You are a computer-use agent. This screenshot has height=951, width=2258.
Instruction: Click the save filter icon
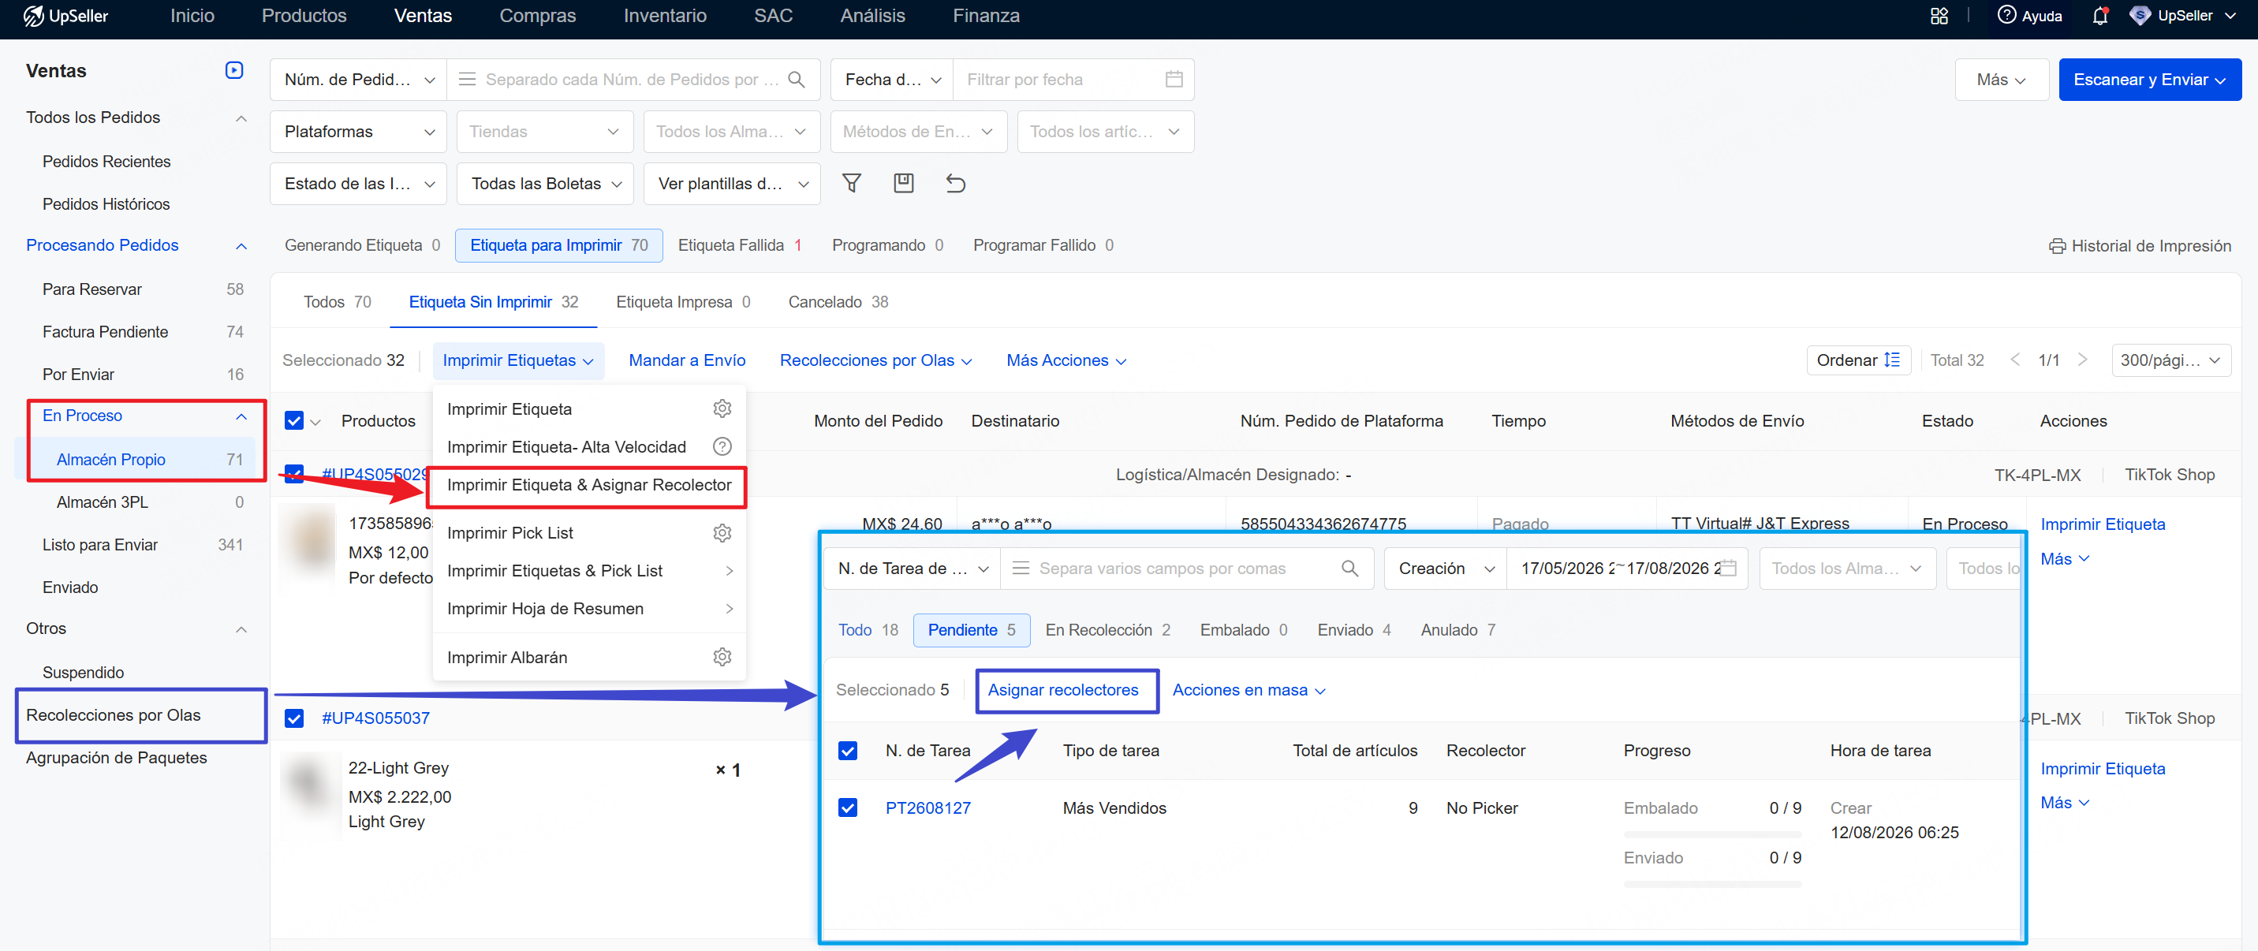pyautogui.click(x=903, y=183)
